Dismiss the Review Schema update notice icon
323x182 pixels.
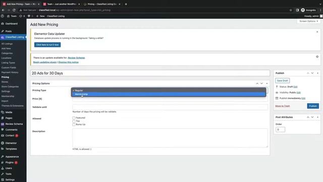pyautogui.click(x=317, y=57)
